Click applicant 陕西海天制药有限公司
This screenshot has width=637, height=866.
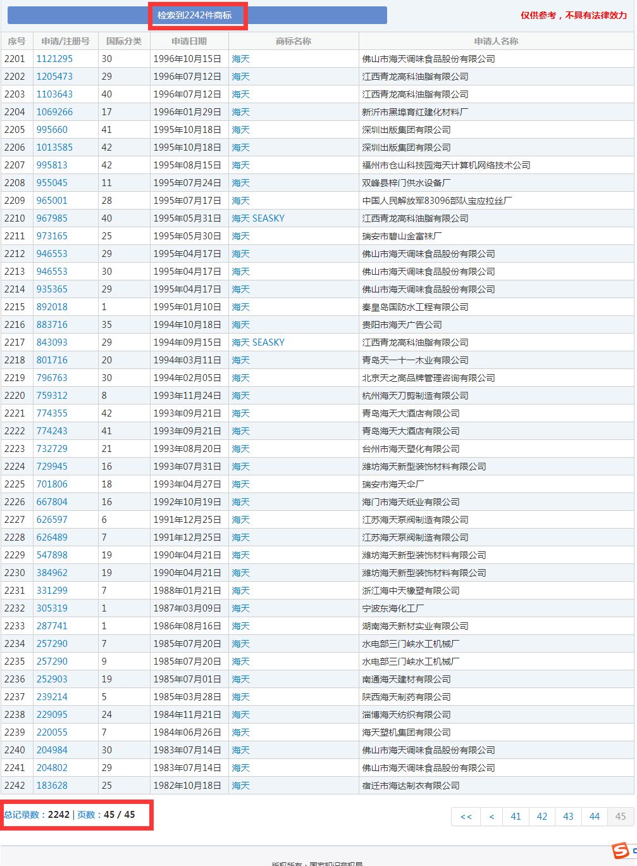[406, 697]
